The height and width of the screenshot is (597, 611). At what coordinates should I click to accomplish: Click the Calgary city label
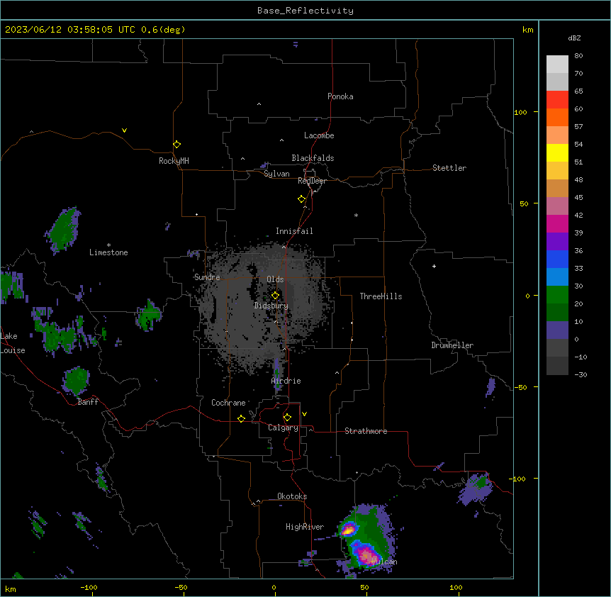283,428
